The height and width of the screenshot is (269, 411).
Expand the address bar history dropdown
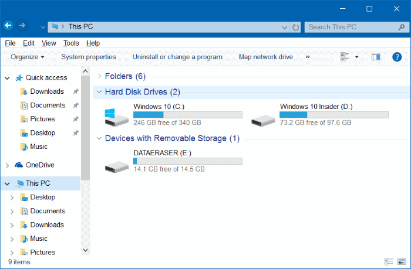284,27
